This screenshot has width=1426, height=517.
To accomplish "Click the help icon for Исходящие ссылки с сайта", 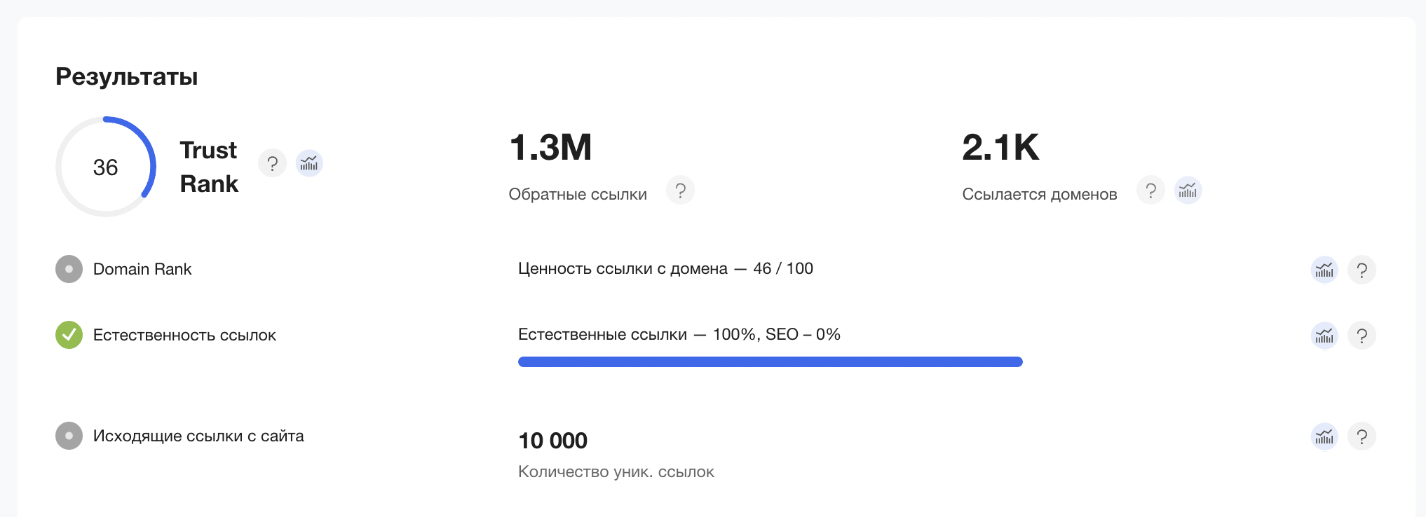I will click(x=1362, y=436).
